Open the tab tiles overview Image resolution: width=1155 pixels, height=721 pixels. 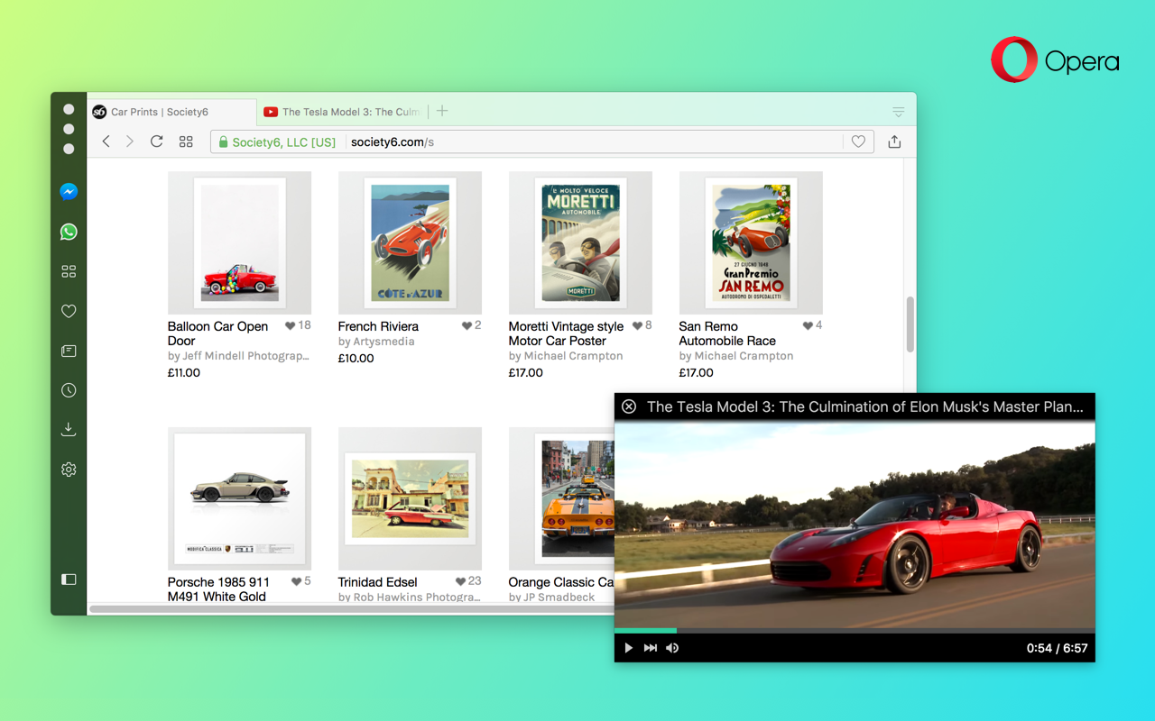point(186,141)
